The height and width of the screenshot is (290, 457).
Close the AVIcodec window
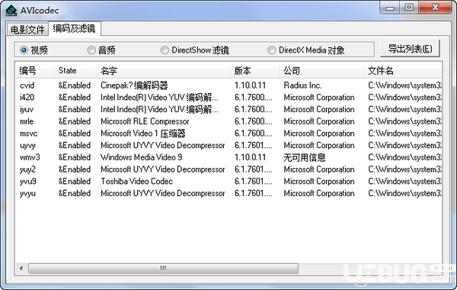click(436, 8)
